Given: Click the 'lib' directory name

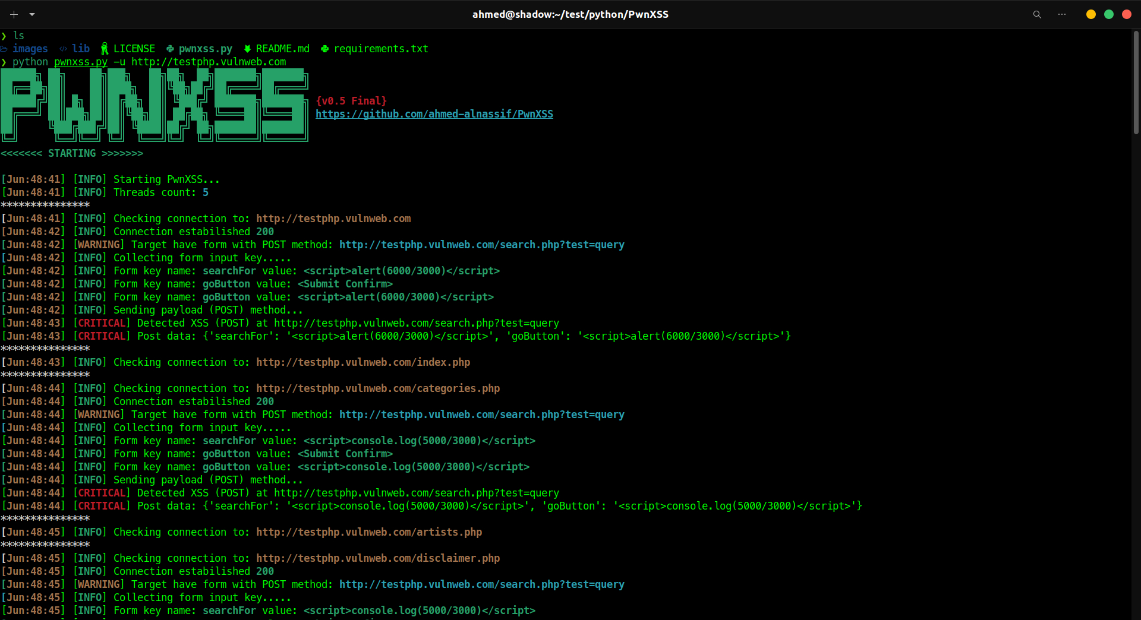Looking at the screenshot, I should pos(81,49).
